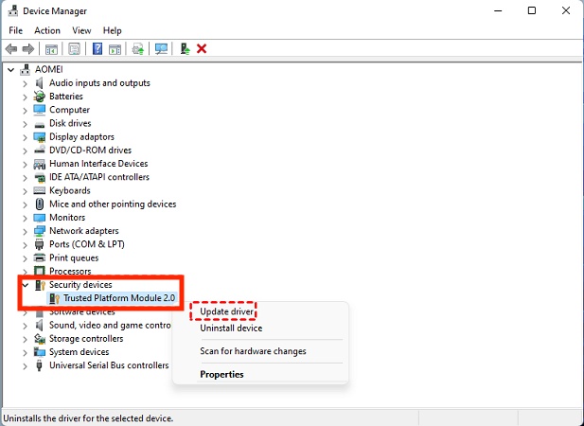Select the Ports (COM & LPT) label
584x426 pixels.
[x=87, y=244]
